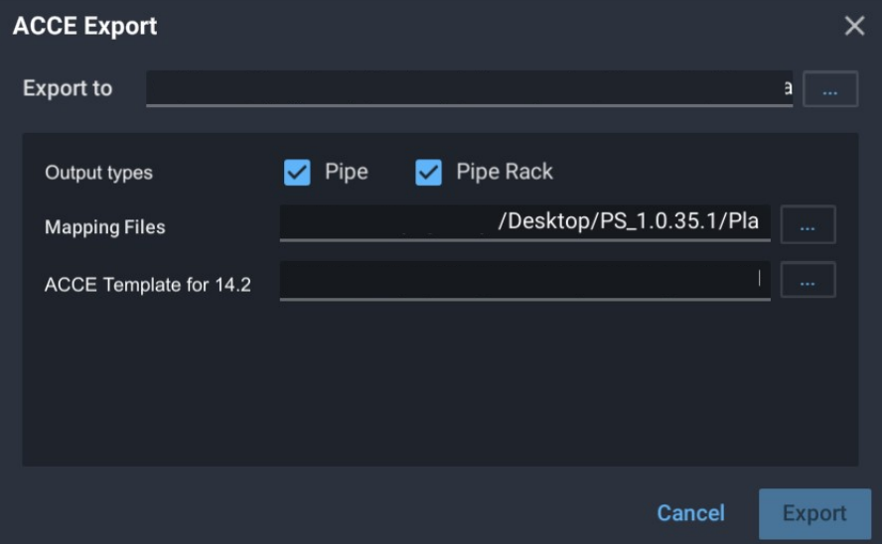The image size is (882, 544).
Task: Click the ACCE Template for 14.2 label
Action: pyautogui.click(x=147, y=284)
